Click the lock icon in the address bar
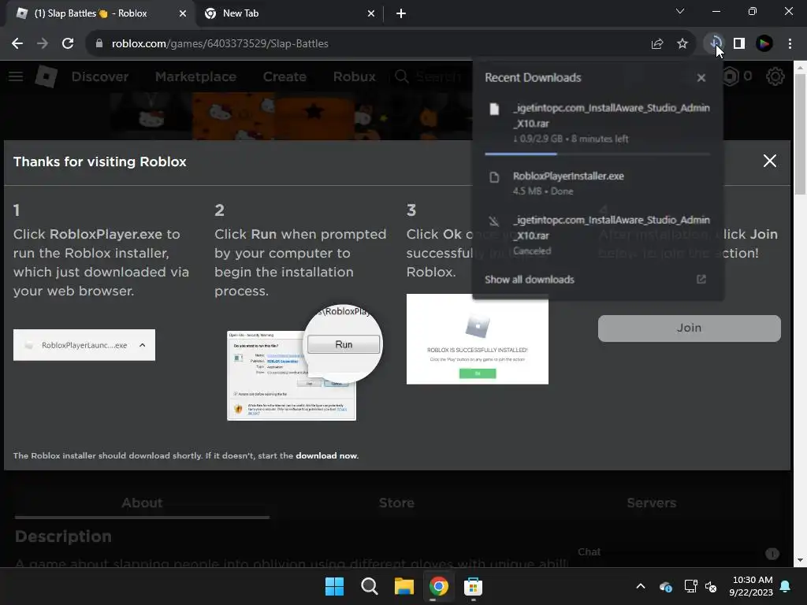Viewport: 807px width, 605px height. (x=99, y=44)
